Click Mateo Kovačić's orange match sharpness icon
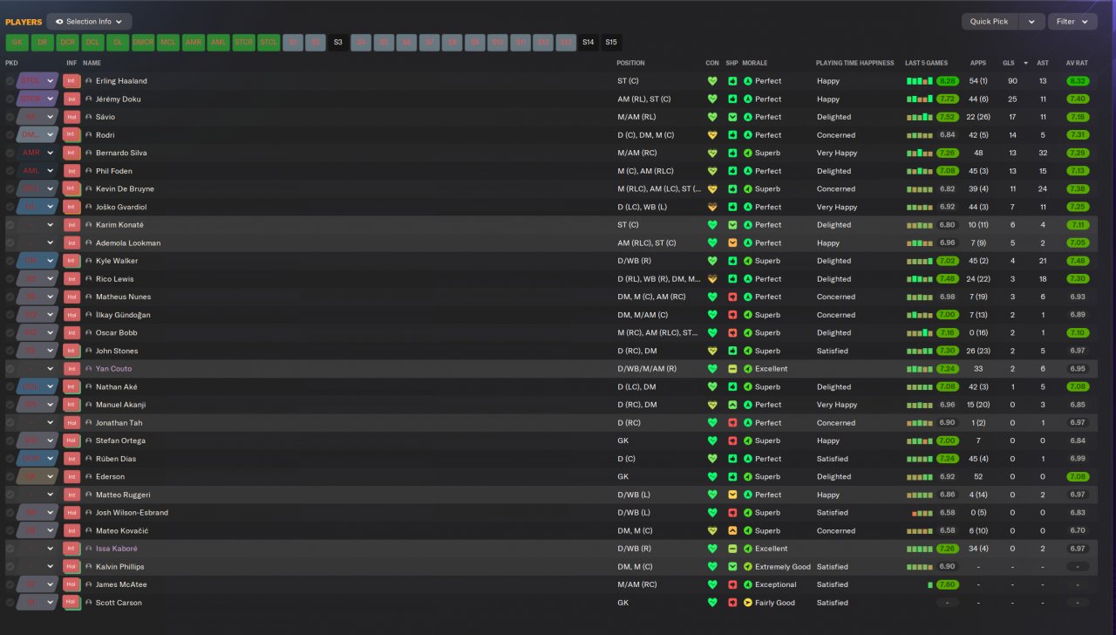This screenshot has width=1116, height=635. 732,530
